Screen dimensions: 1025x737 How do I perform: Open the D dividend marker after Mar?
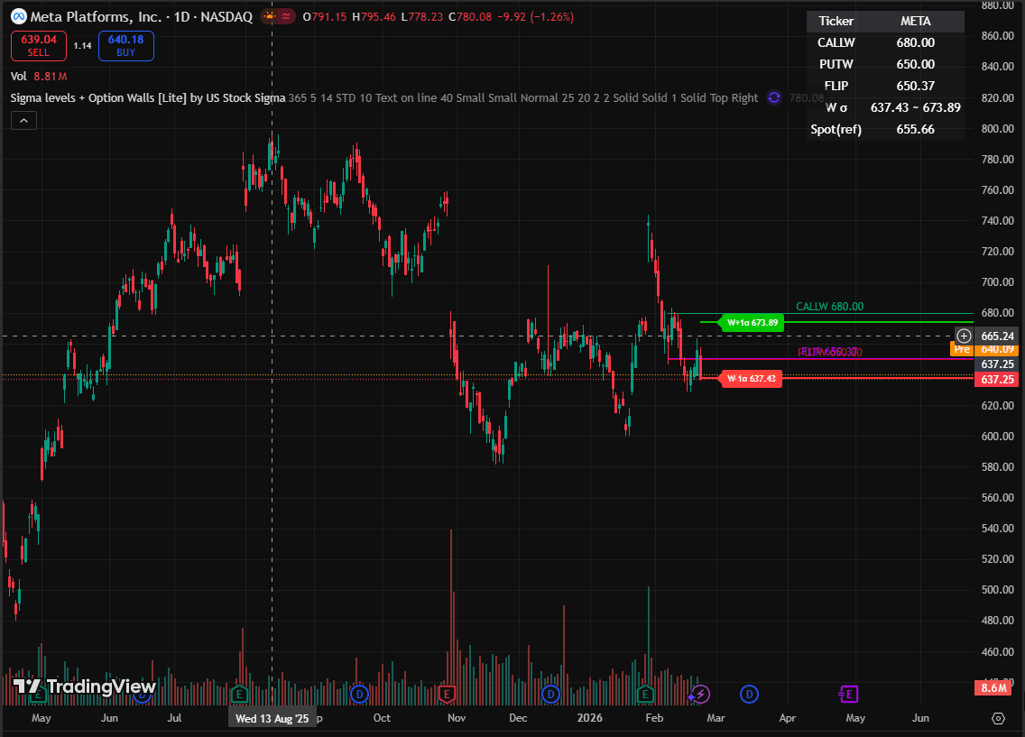(749, 694)
